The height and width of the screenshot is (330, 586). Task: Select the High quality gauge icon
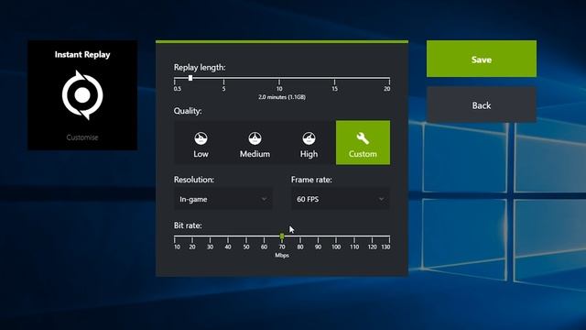(x=309, y=138)
